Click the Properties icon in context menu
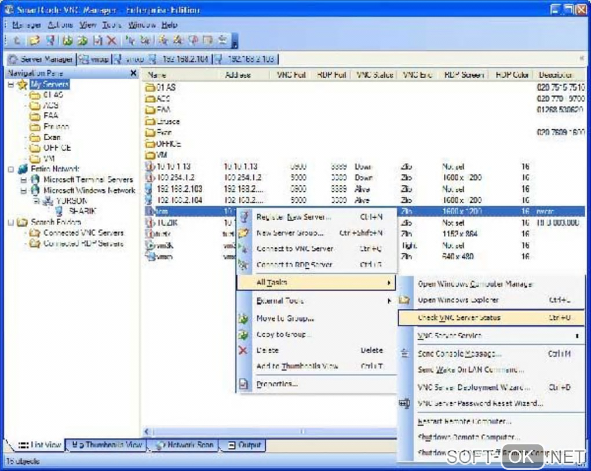 pos(243,384)
